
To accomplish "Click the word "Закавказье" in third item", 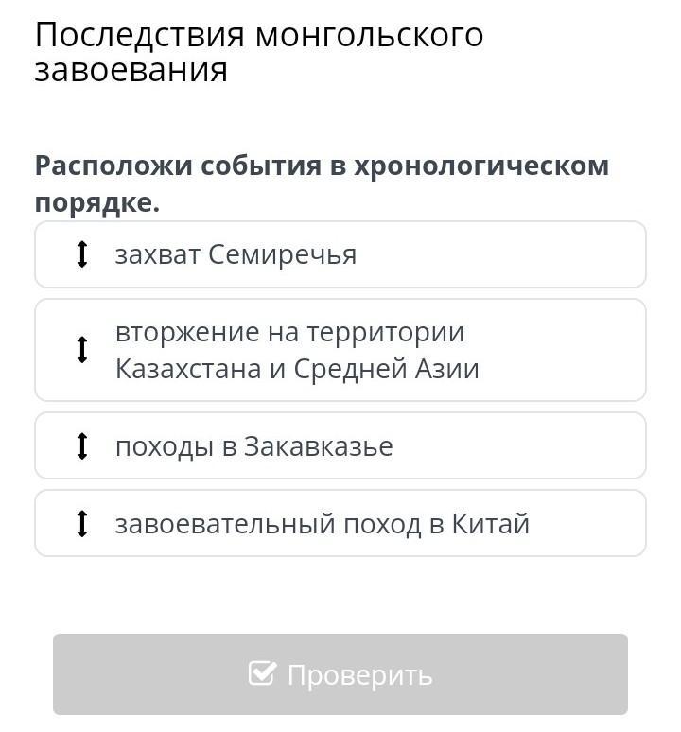I will (x=318, y=445).
